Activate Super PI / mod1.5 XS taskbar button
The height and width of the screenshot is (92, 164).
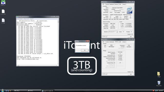(x=48, y=91)
